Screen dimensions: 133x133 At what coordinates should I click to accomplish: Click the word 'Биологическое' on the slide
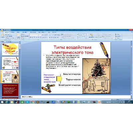[x=72, y=74]
